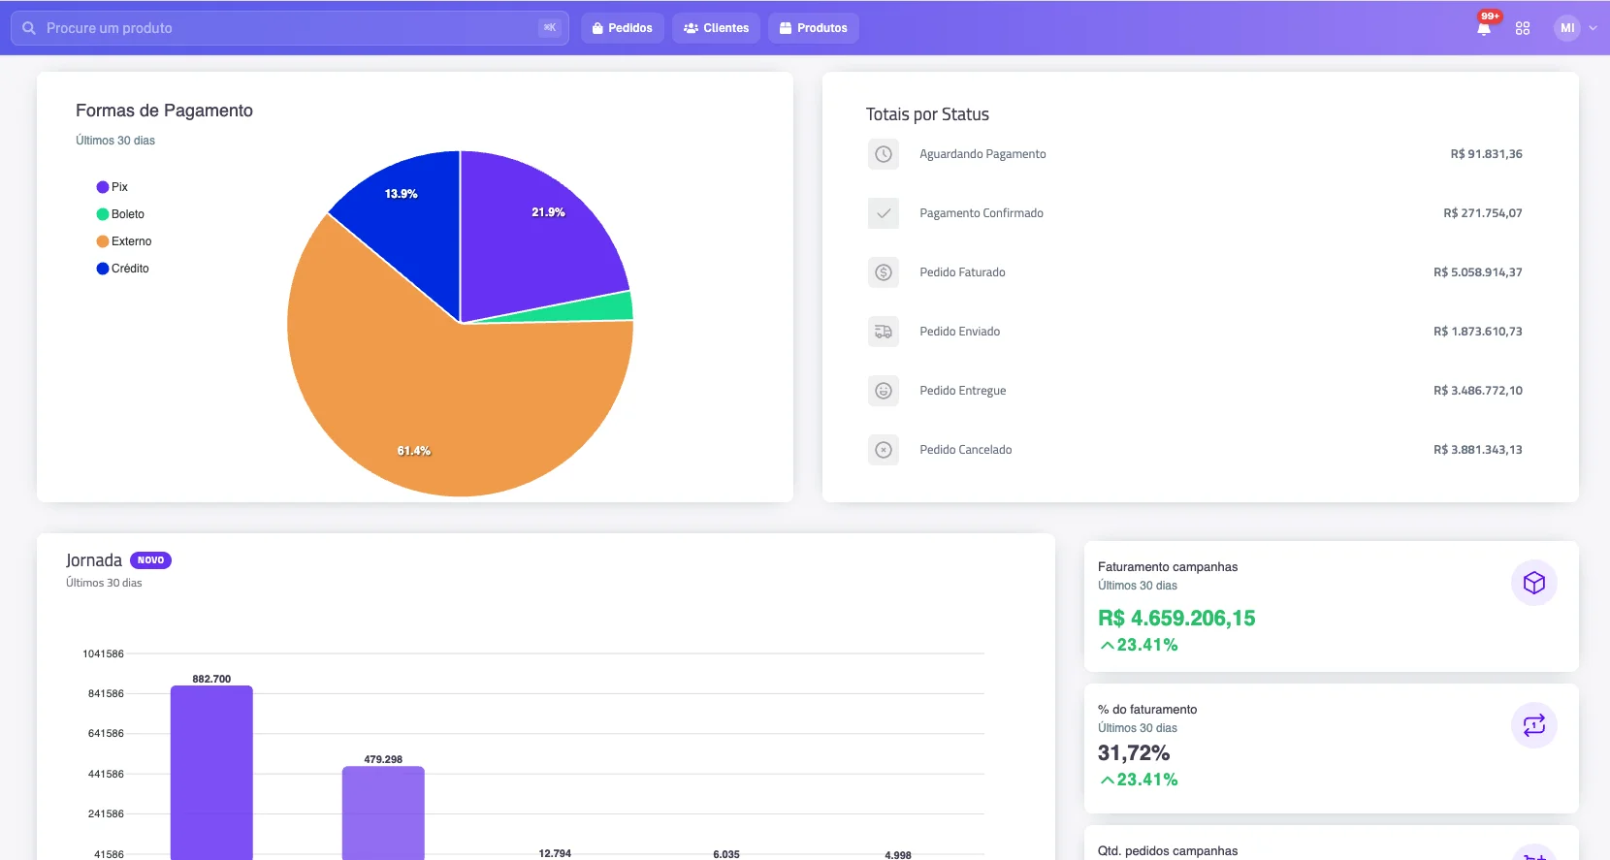Click the truck icon for Pedido Enviado

[884, 332]
